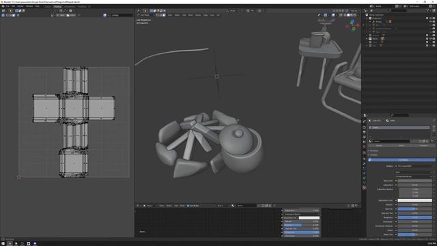Click the Use Nodes button in material properties
Image resolution: width=437 pixels, height=246 pixels.
click(402, 160)
